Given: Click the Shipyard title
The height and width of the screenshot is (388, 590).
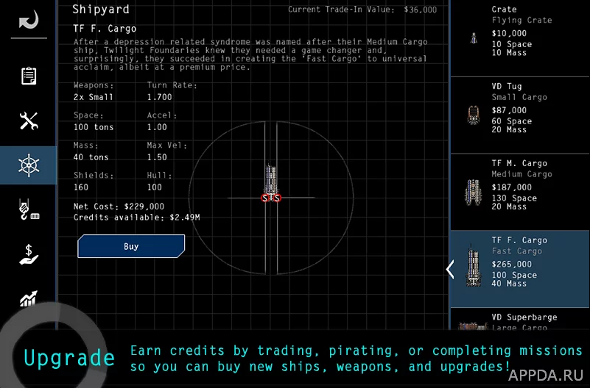Looking at the screenshot, I should tap(100, 10).
